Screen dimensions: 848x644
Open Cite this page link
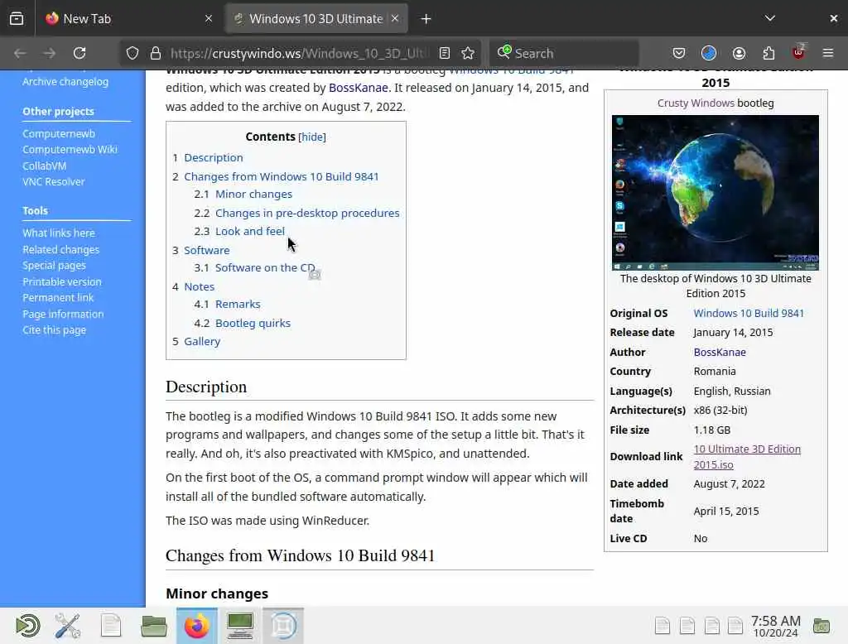(x=54, y=329)
